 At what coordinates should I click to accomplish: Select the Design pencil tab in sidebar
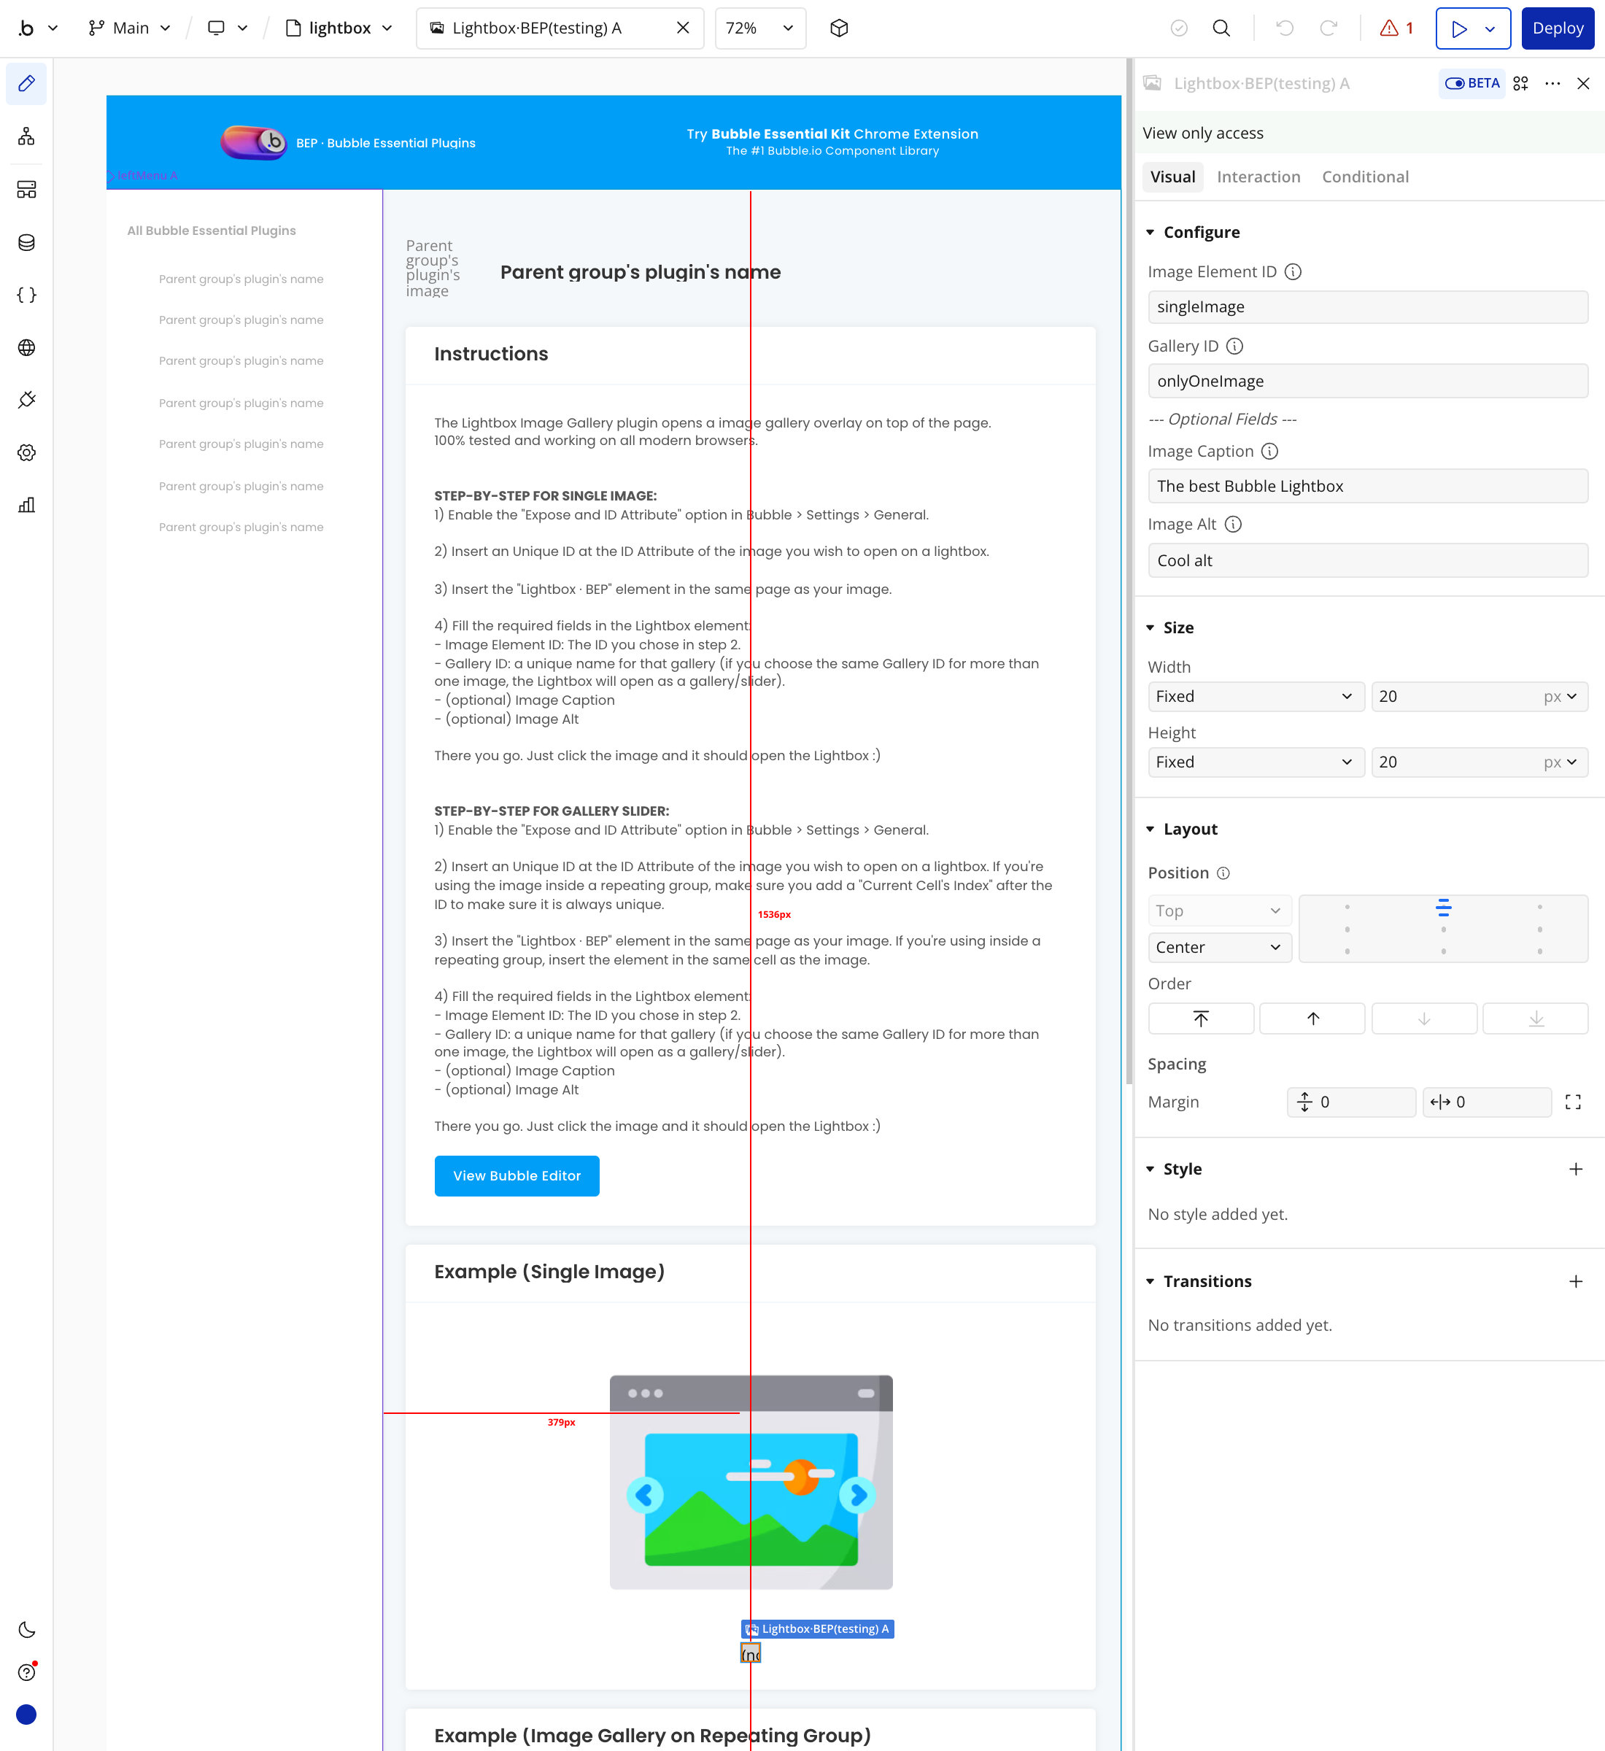(x=27, y=83)
